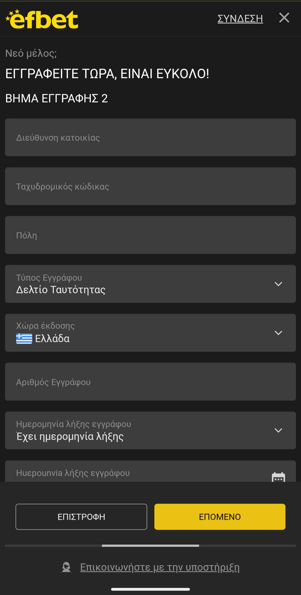Click the highlighted middle progress bar segment
The height and width of the screenshot is (595, 301).
coord(150,546)
